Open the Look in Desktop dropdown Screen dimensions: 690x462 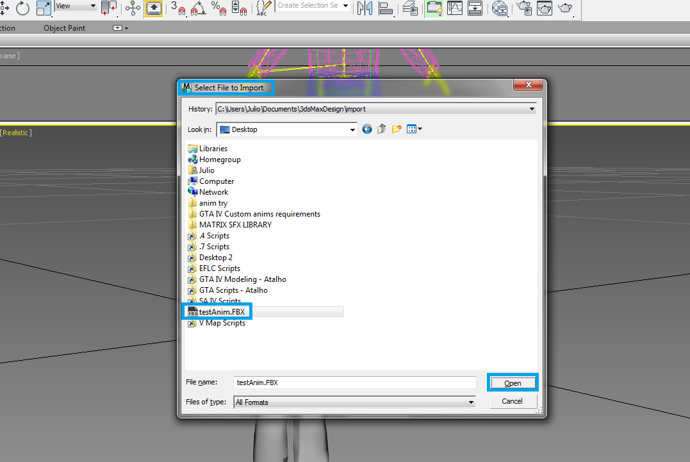click(x=287, y=129)
